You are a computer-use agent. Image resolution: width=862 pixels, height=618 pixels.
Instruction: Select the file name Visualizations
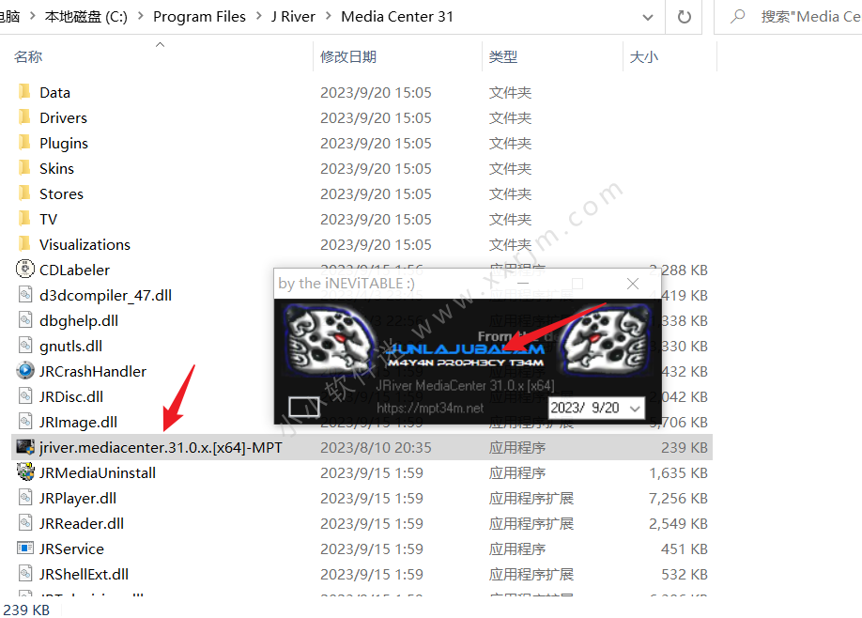85,244
